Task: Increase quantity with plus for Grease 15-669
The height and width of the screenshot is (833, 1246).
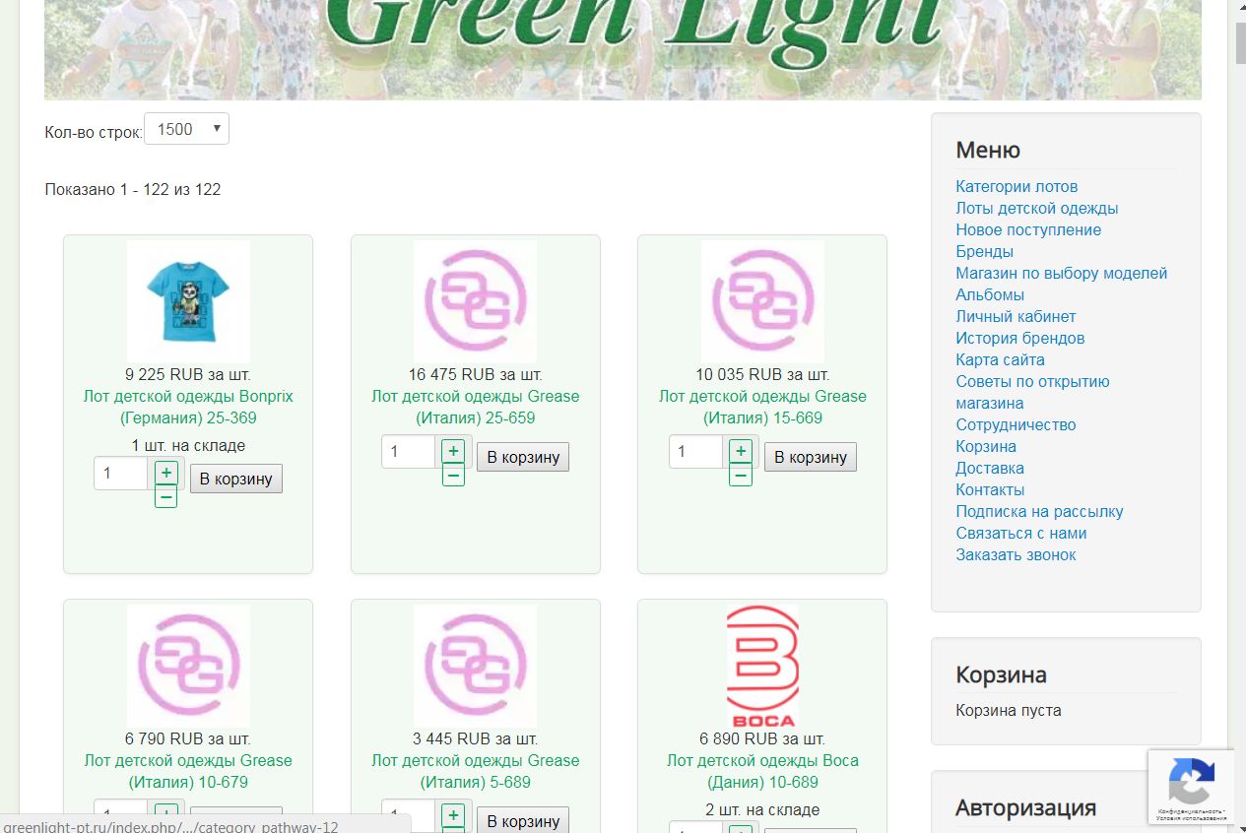Action: 741,451
